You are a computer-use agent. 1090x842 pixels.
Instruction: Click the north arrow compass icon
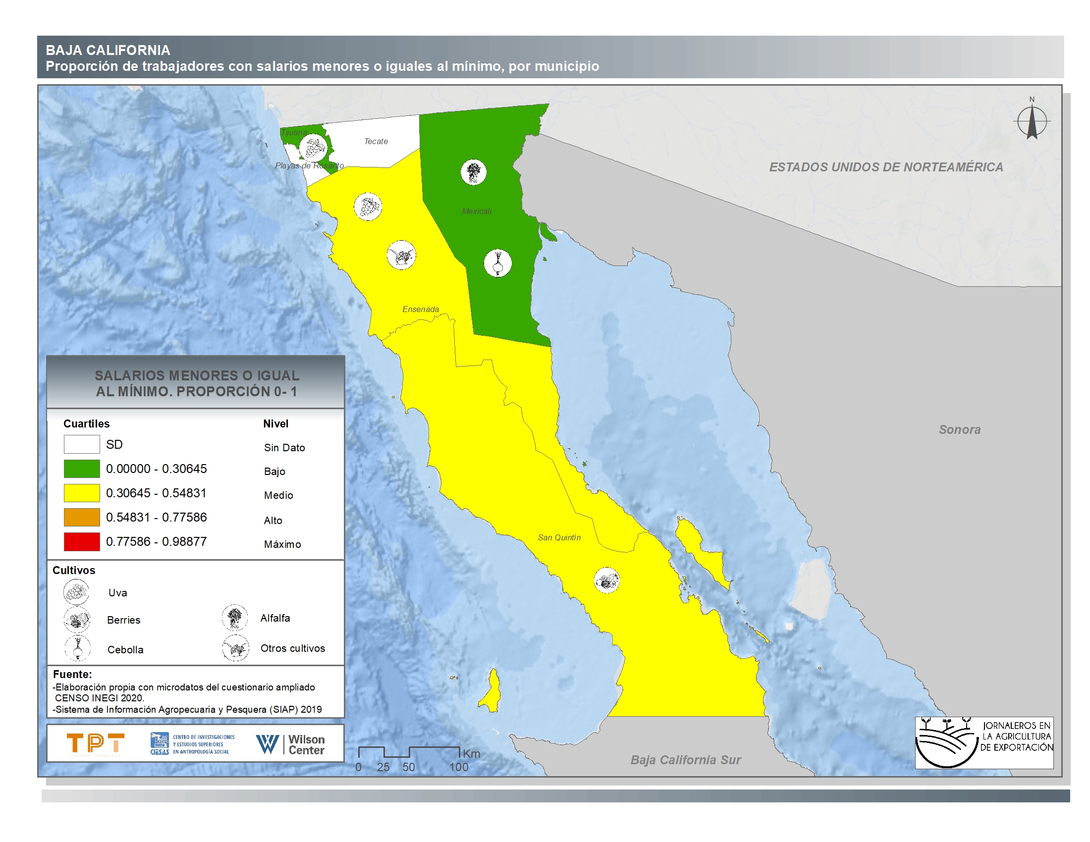click(1032, 121)
